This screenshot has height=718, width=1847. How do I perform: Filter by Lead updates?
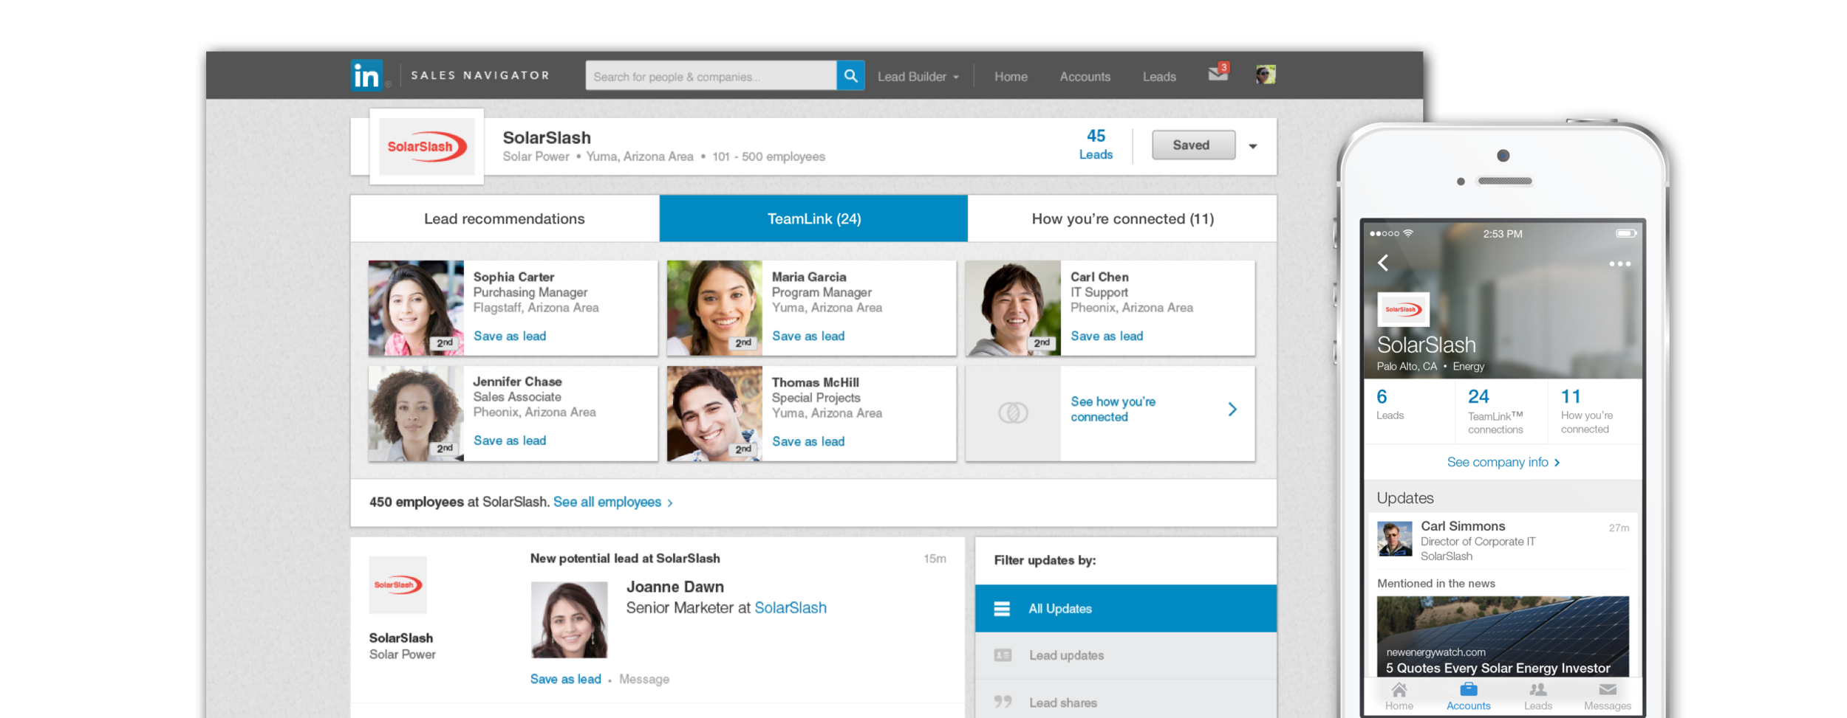(x=1126, y=655)
